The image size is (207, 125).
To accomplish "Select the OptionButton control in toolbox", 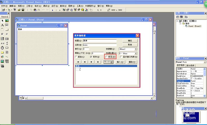I will 7,34.
